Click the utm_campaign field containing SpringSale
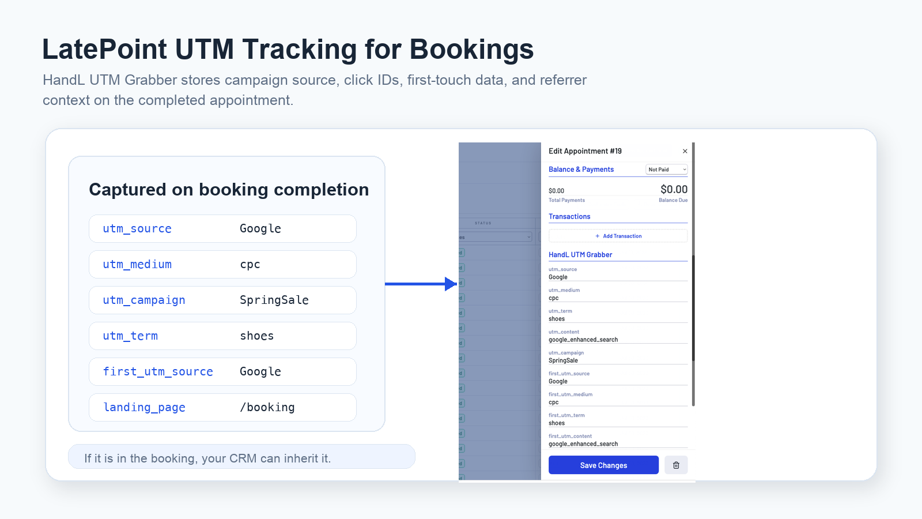Screen dimensions: 922x519 coord(618,360)
